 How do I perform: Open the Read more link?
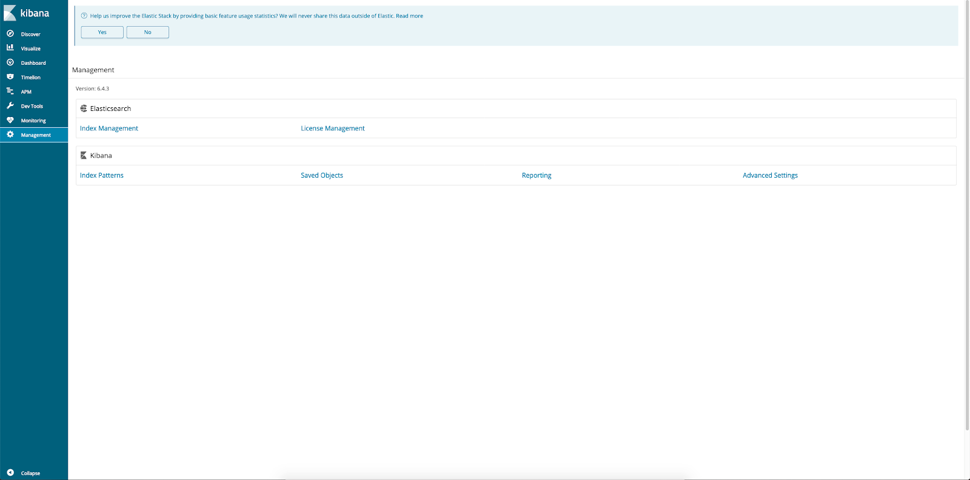coord(409,16)
